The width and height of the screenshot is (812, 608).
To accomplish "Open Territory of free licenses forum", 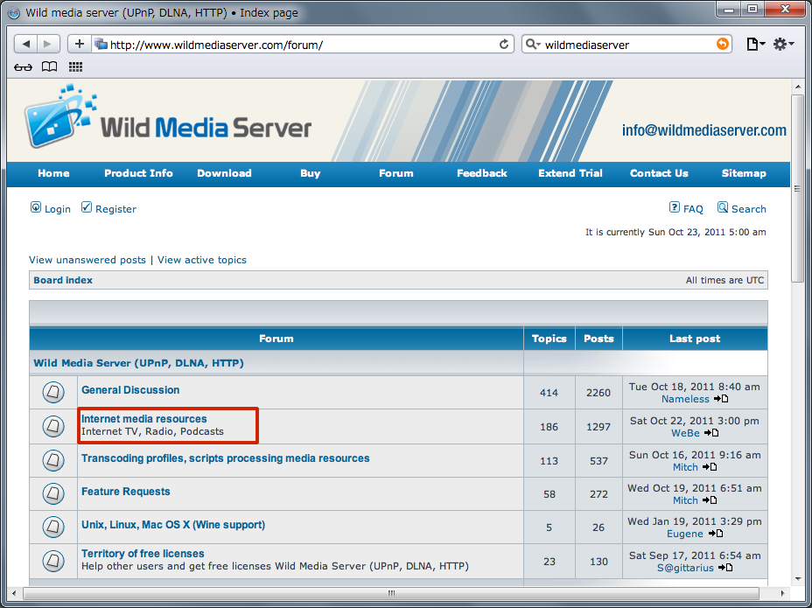I will click(143, 554).
